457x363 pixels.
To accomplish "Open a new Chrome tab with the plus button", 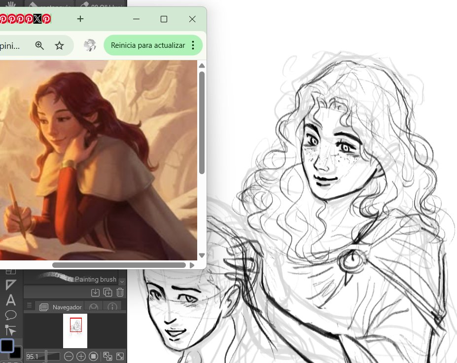I will [80, 19].
